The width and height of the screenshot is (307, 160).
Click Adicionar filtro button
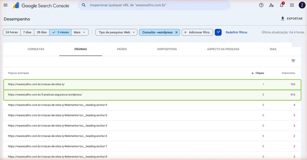197,32
